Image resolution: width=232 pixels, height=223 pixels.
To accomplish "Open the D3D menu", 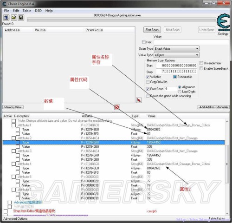I will pyautogui.click(x=38, y=11).
